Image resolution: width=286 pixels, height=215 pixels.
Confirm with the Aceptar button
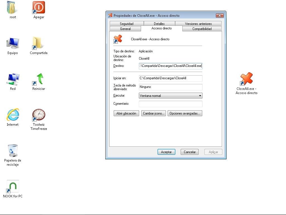click(166, 152)
